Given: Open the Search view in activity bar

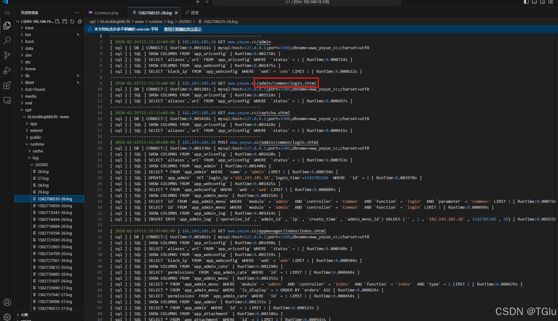Looking at the screenshot, I should (x=7, y=40).
